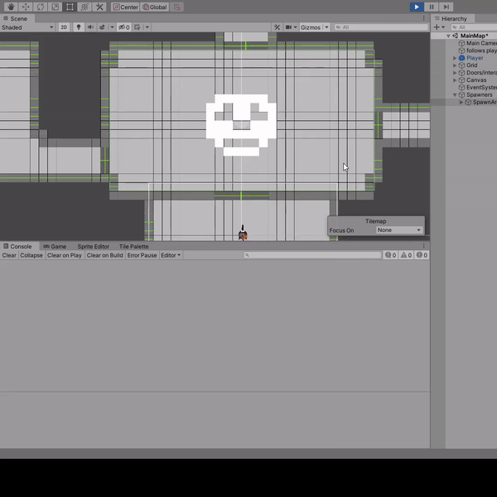Select the Rotate tool
Screen dimensions: 497x497
click(41, 7)
